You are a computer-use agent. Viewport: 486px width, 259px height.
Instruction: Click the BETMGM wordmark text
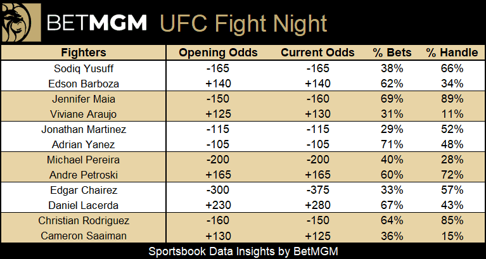click(97, 23)
